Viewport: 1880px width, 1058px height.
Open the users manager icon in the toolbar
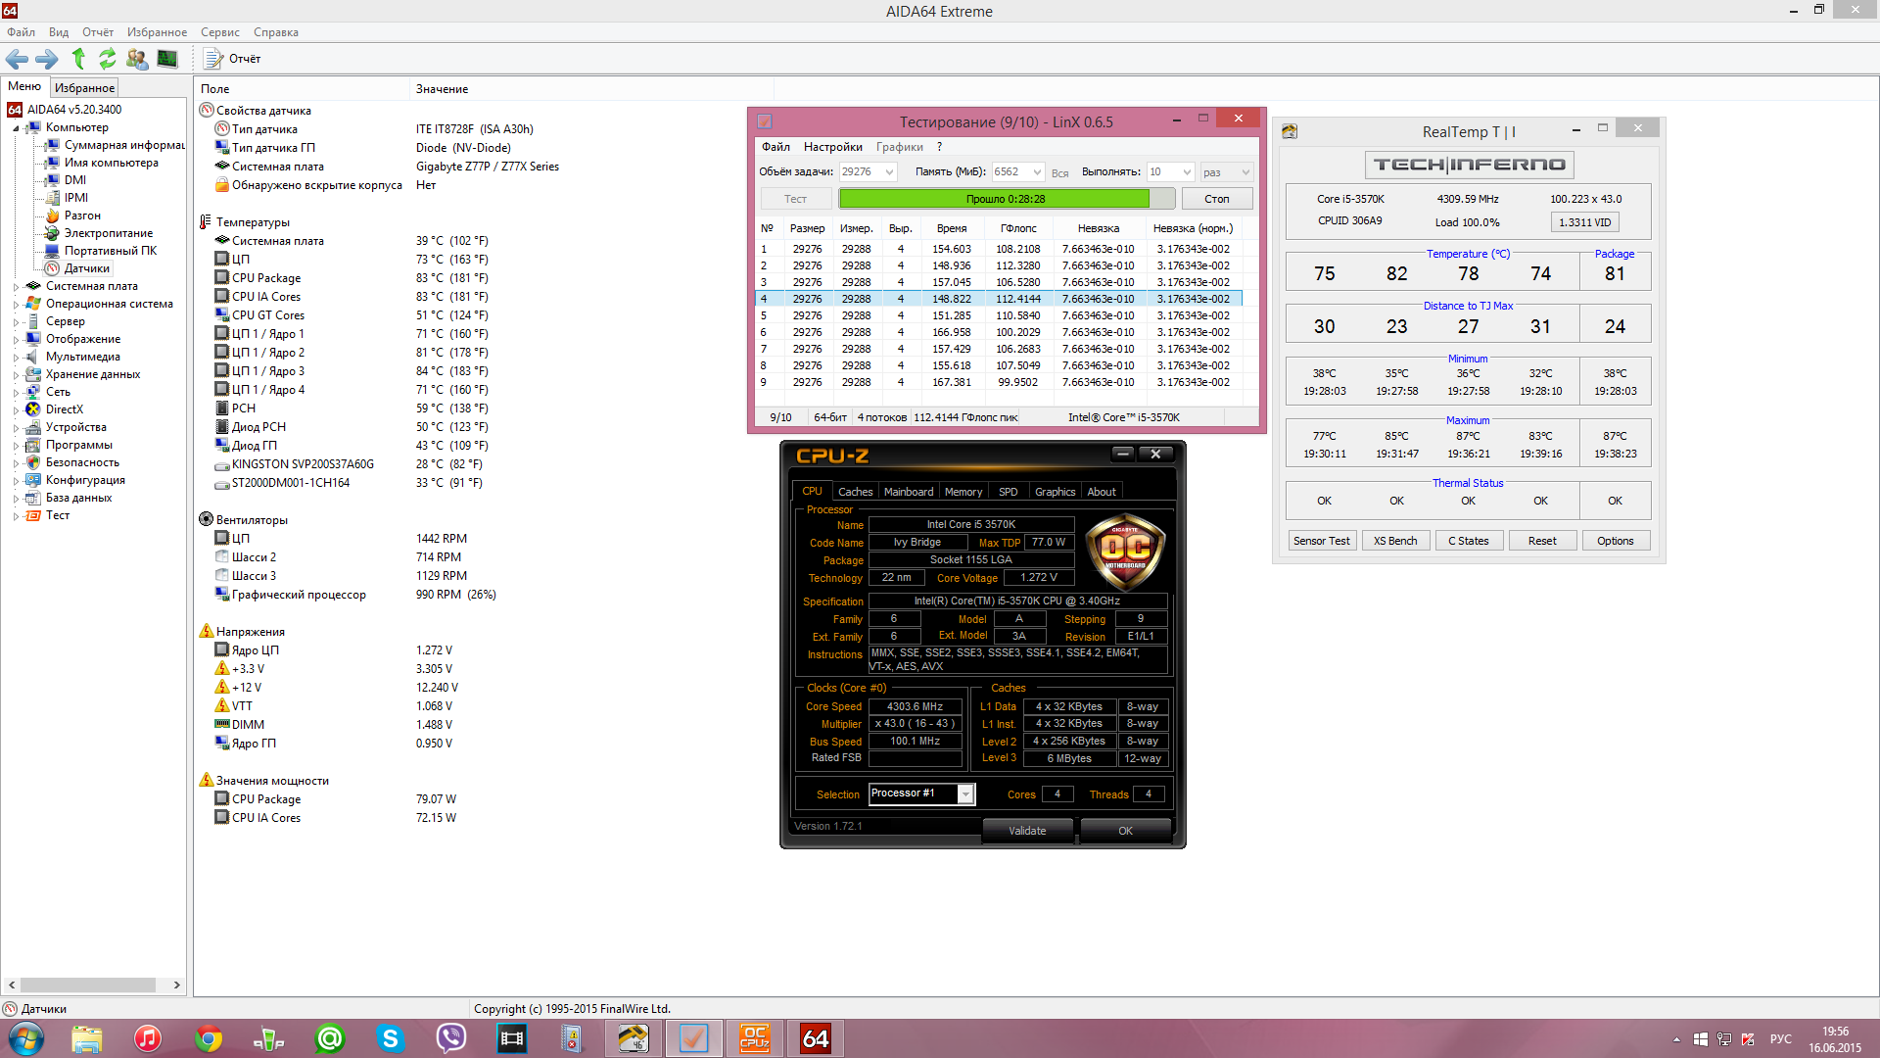click(x=137, y=59)
